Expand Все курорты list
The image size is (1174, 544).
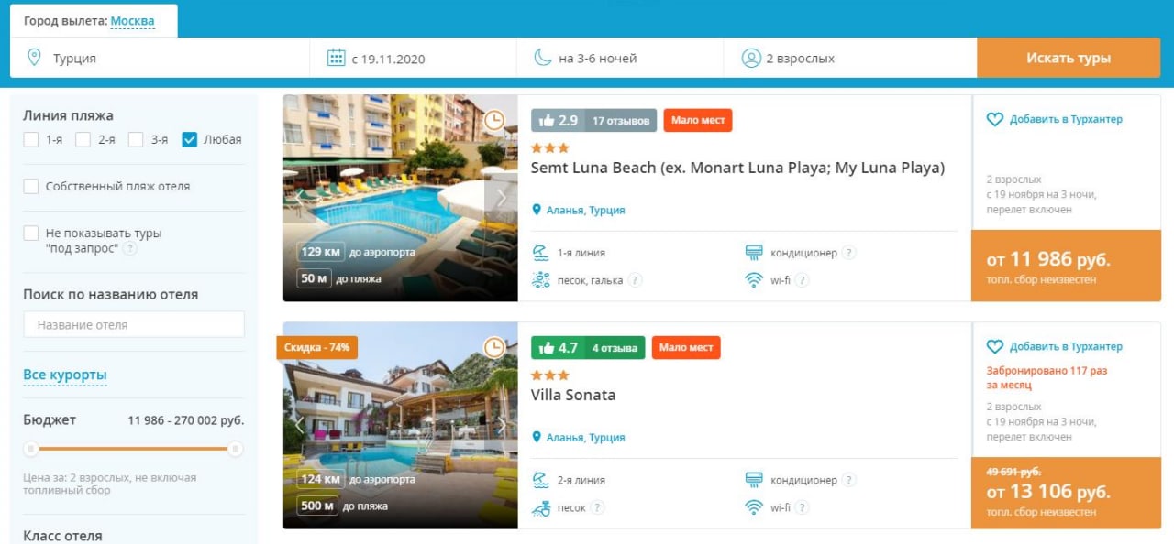tap(65, 375)
